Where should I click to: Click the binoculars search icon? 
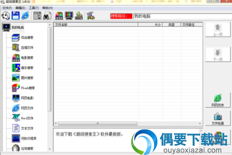[47, 16]
